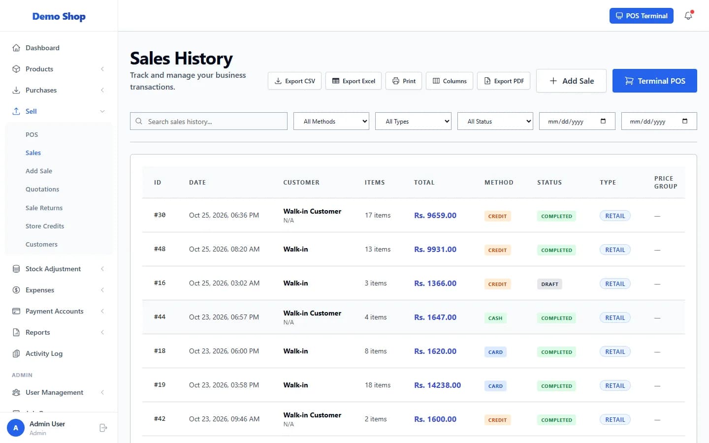Click the User Management people icon
Image resolution: width=709 pixels, height=443 pixels.
pos(16,392)
